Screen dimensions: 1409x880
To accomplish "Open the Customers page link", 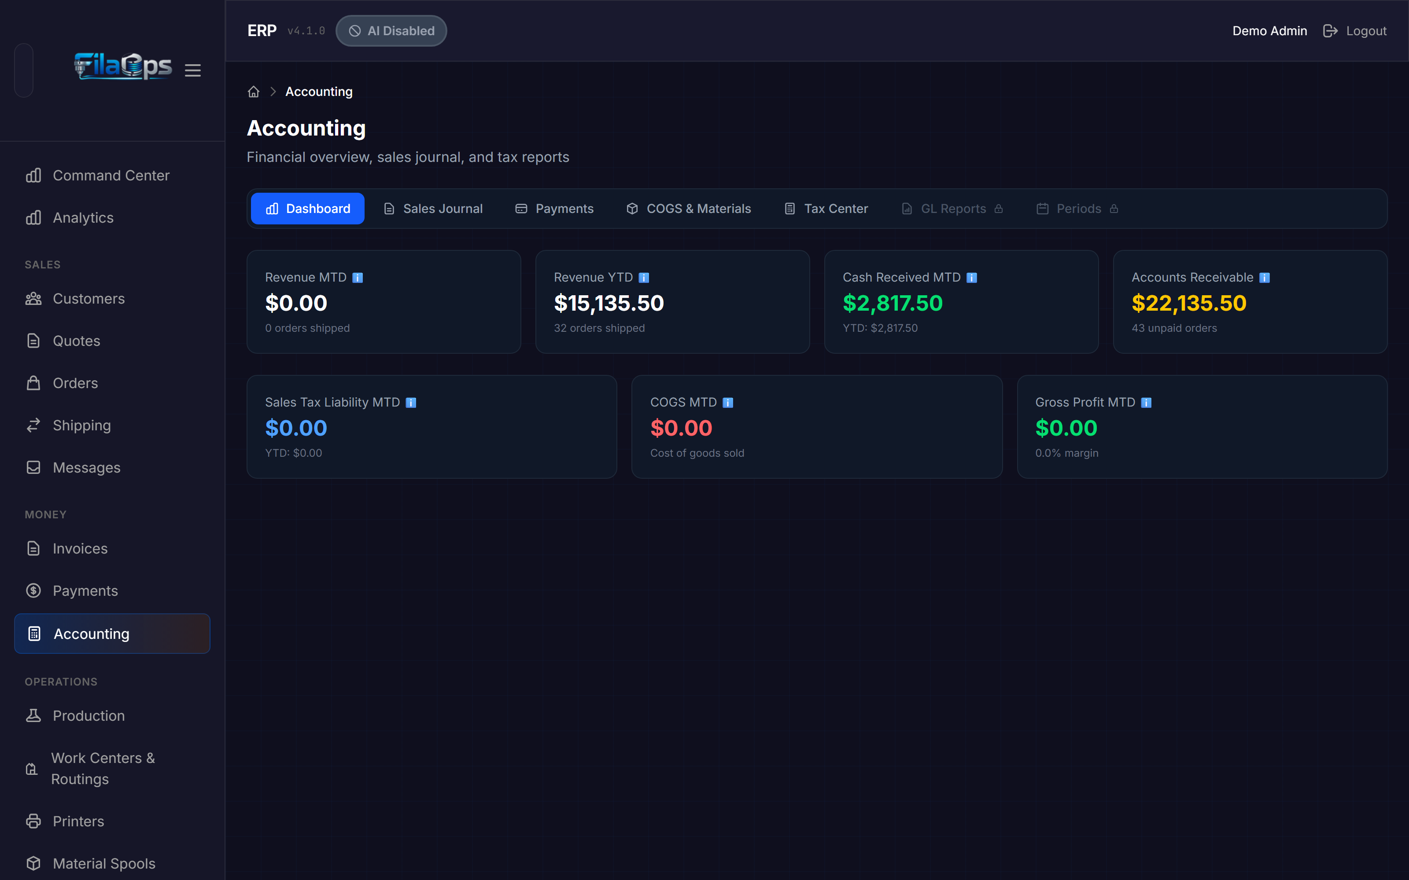I will (112, 299).
